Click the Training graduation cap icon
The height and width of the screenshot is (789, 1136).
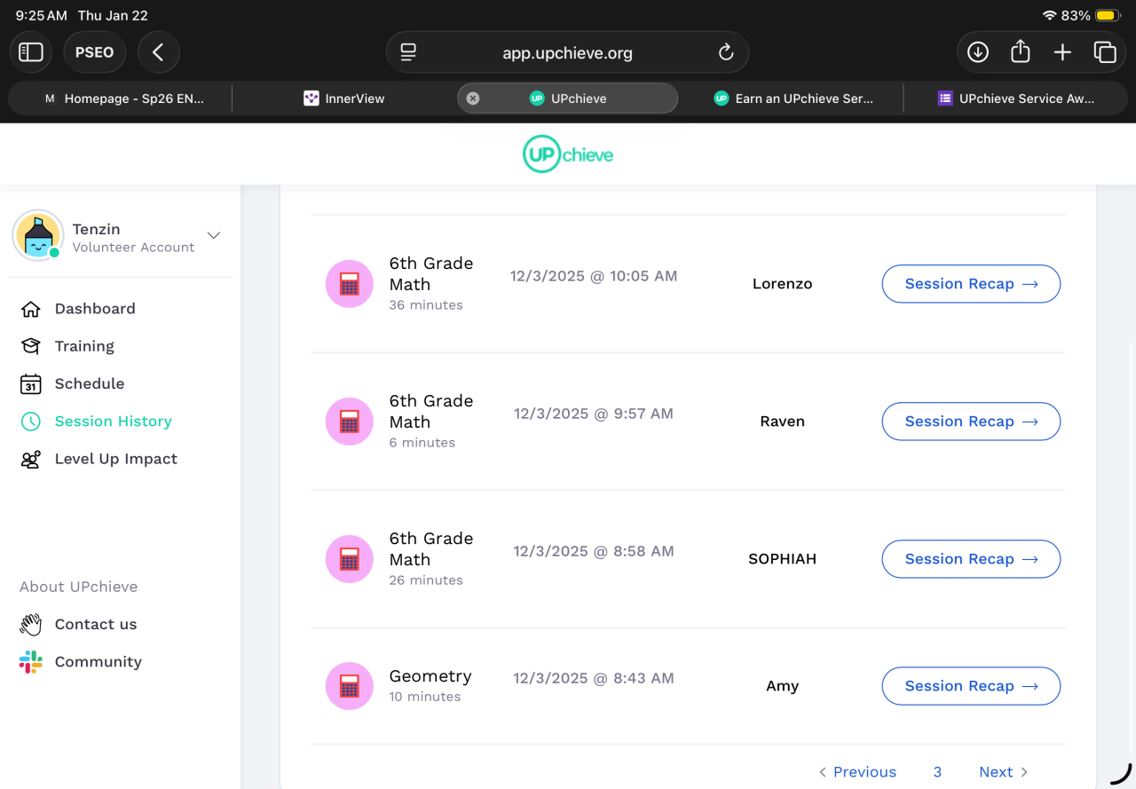click(x=31, y=346)
